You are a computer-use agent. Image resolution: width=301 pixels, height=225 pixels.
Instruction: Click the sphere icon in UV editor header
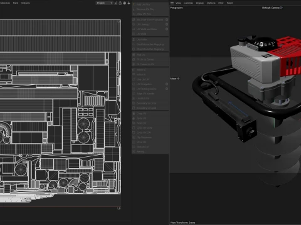click(x=125, y=3)
